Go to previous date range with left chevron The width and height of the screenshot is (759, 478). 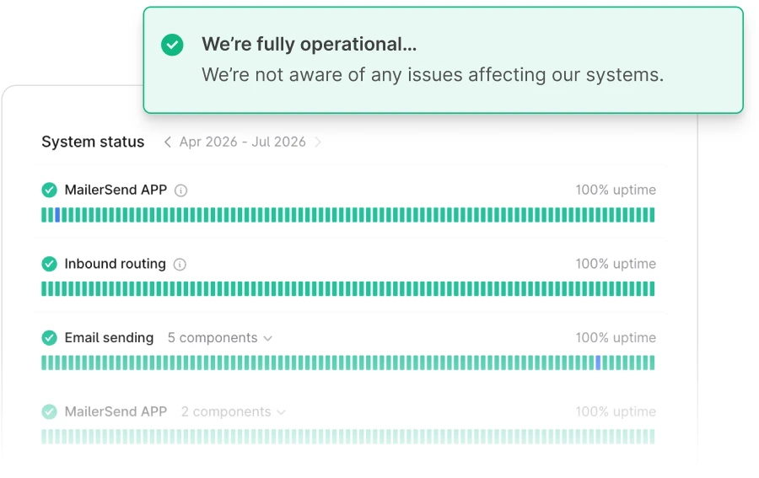pos(168,142)
